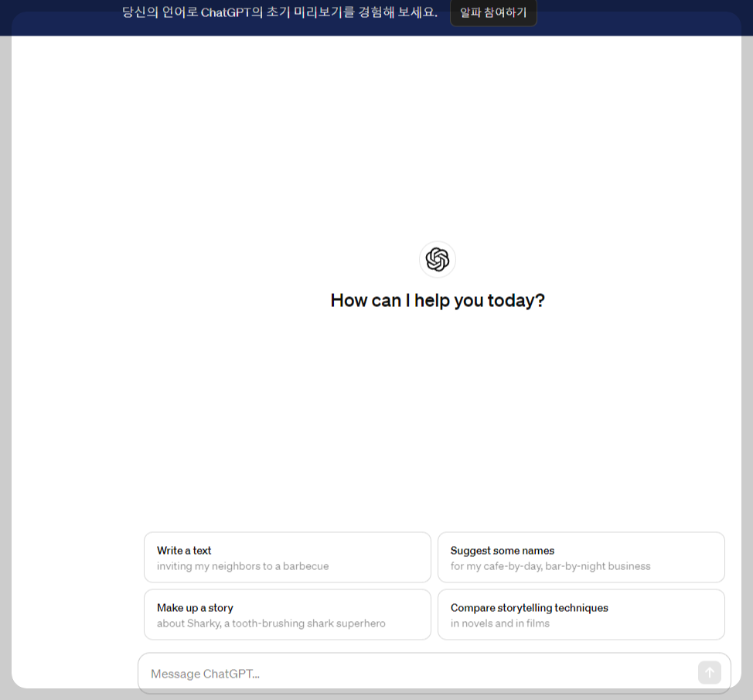Choose the 'Write a text' suggestion card

pos(287,558)
